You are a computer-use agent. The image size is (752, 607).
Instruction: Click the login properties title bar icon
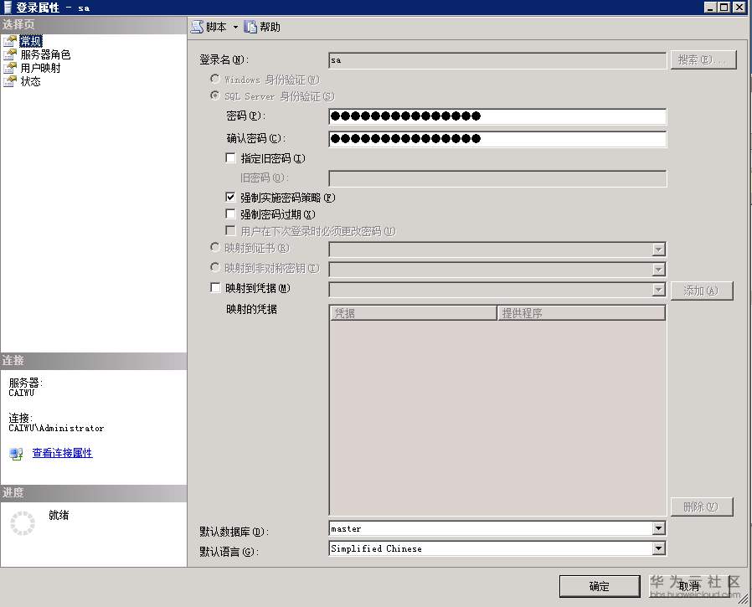[x=8, y=8]
